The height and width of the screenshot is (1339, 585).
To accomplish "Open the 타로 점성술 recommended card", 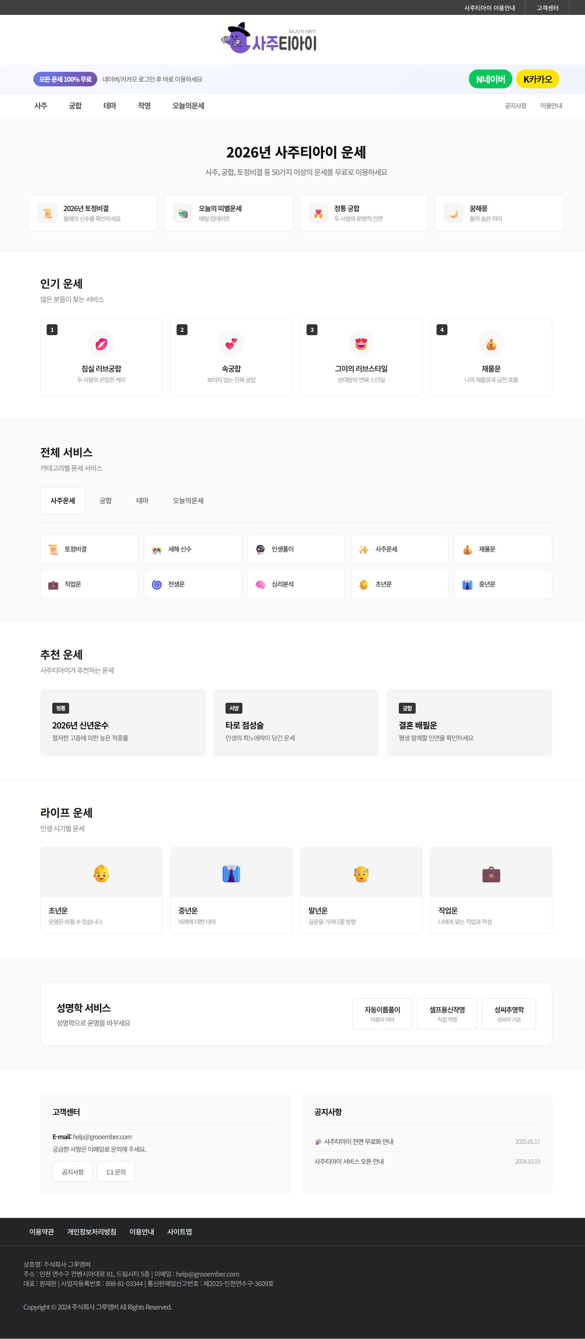I will [x=296, y=723].
